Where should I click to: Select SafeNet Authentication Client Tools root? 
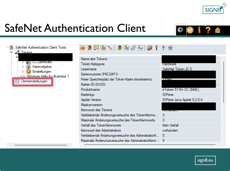tap(40, 47)
